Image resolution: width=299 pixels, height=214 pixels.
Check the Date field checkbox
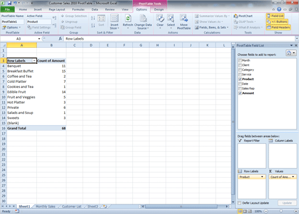click(x=240, y=84)
